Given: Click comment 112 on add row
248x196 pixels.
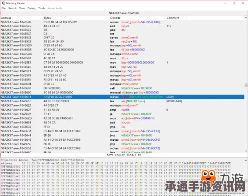Looking at the screenshot, I should pos(169,26).
